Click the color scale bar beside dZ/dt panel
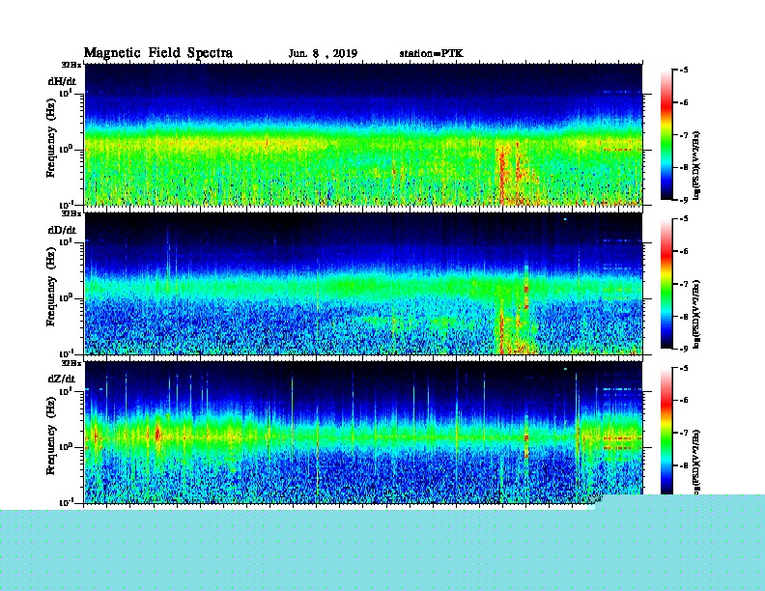 pyautogui.click(x=666, y=431)
